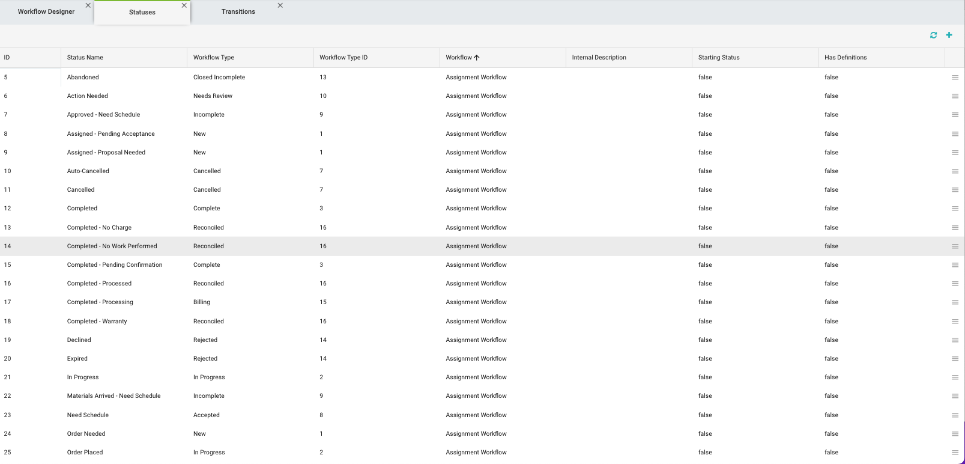Sort by the Workflow Type column
Screen dimensions: 965x464
click(250, 58)
